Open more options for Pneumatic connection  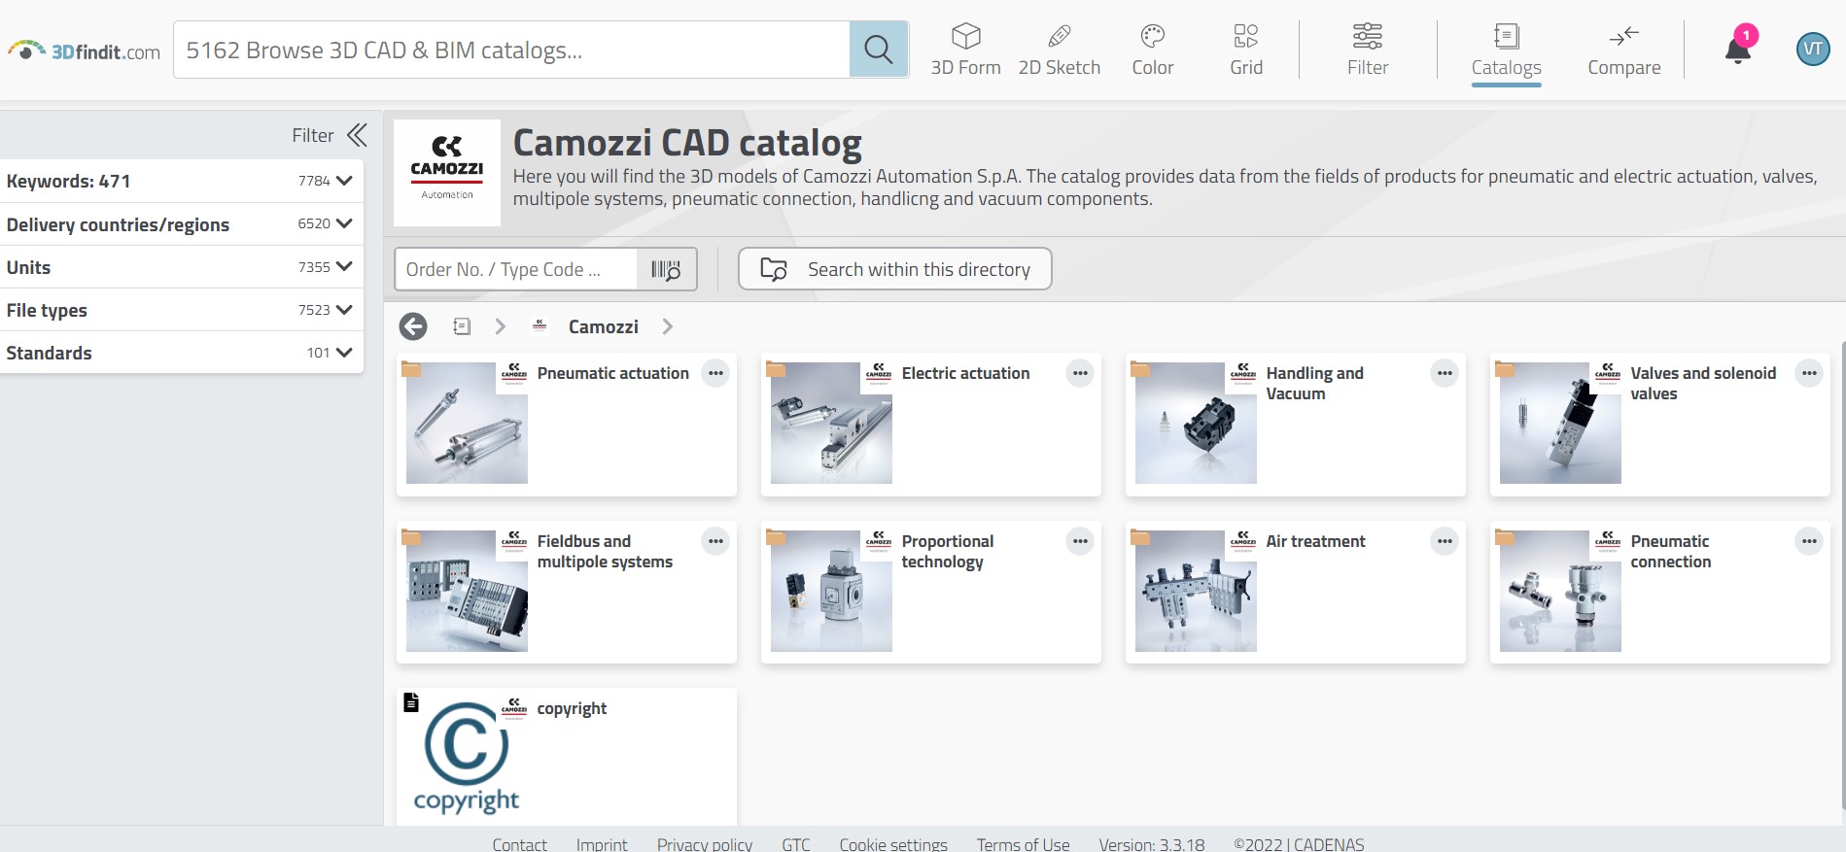coord(1810,541)
